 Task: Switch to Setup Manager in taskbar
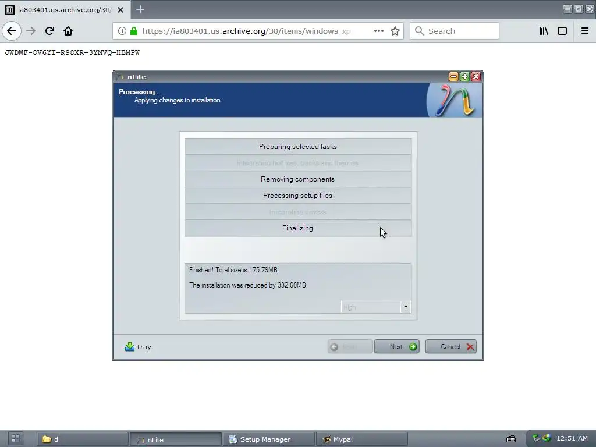click(x=268, y=439)
